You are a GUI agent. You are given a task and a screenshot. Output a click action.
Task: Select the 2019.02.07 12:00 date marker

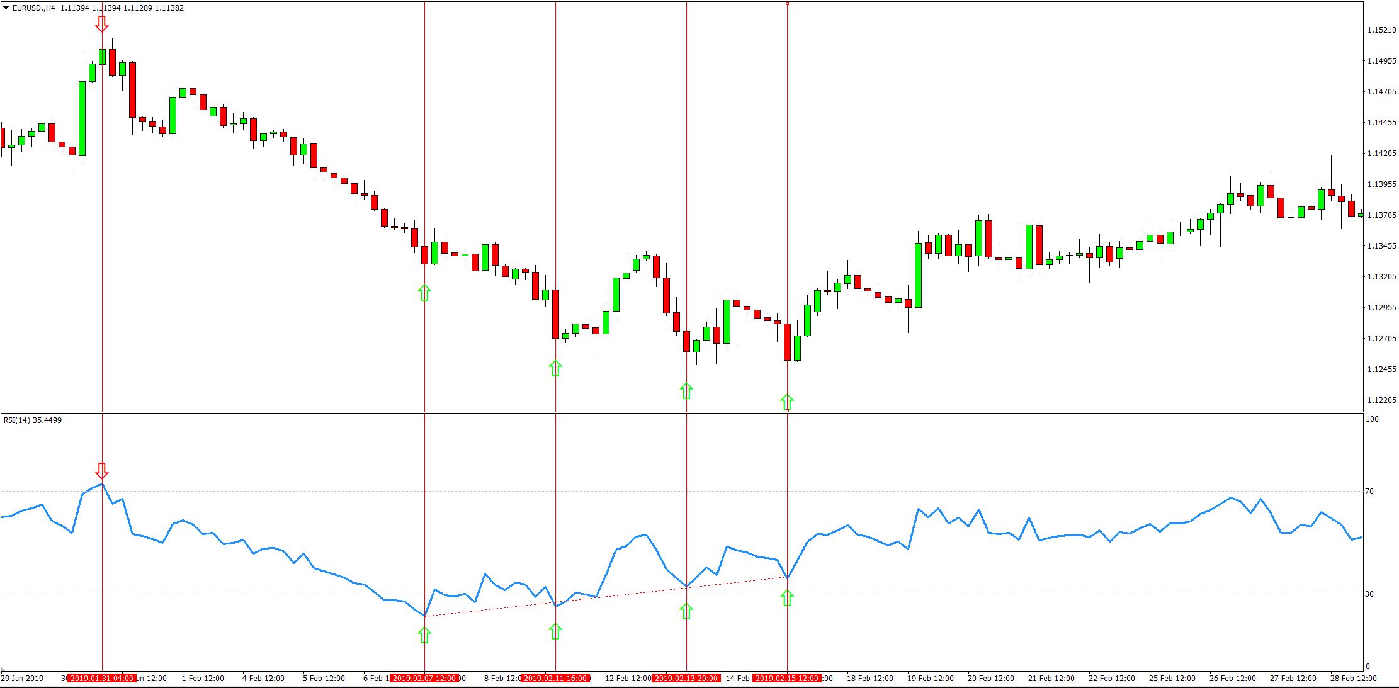[426, 679]
